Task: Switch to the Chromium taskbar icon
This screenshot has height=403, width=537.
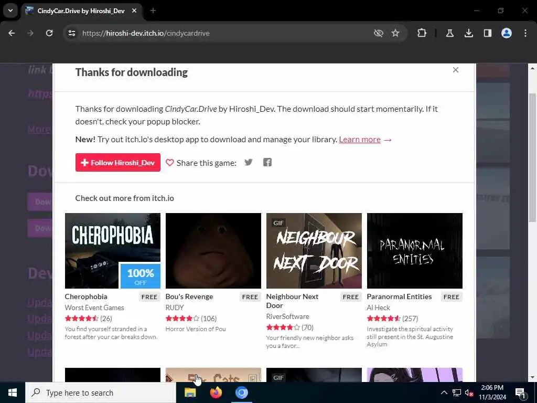Action: [241, 393]
